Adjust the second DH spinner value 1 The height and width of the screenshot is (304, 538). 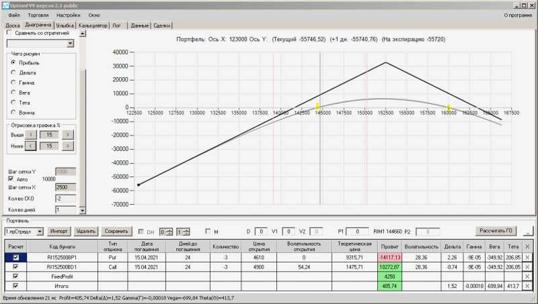tap(183, 232)
